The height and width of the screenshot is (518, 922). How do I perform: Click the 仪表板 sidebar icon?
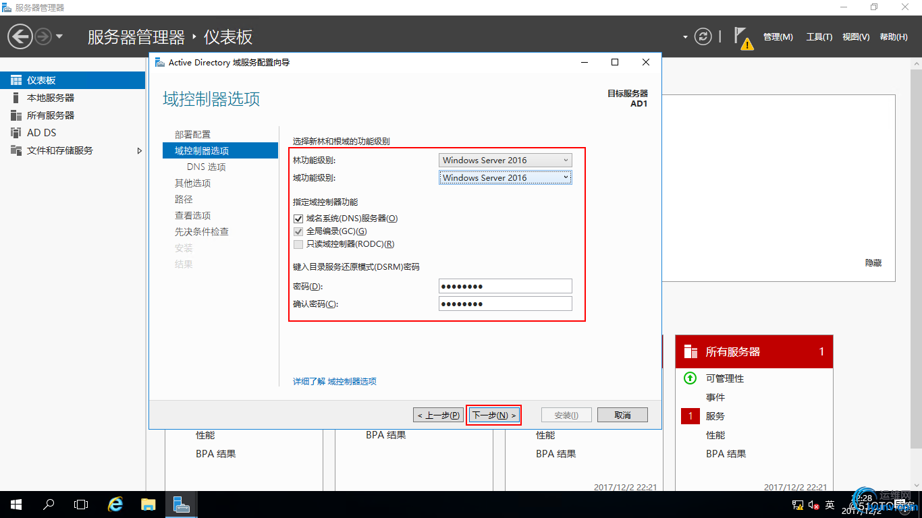click(x=16, y=80)
